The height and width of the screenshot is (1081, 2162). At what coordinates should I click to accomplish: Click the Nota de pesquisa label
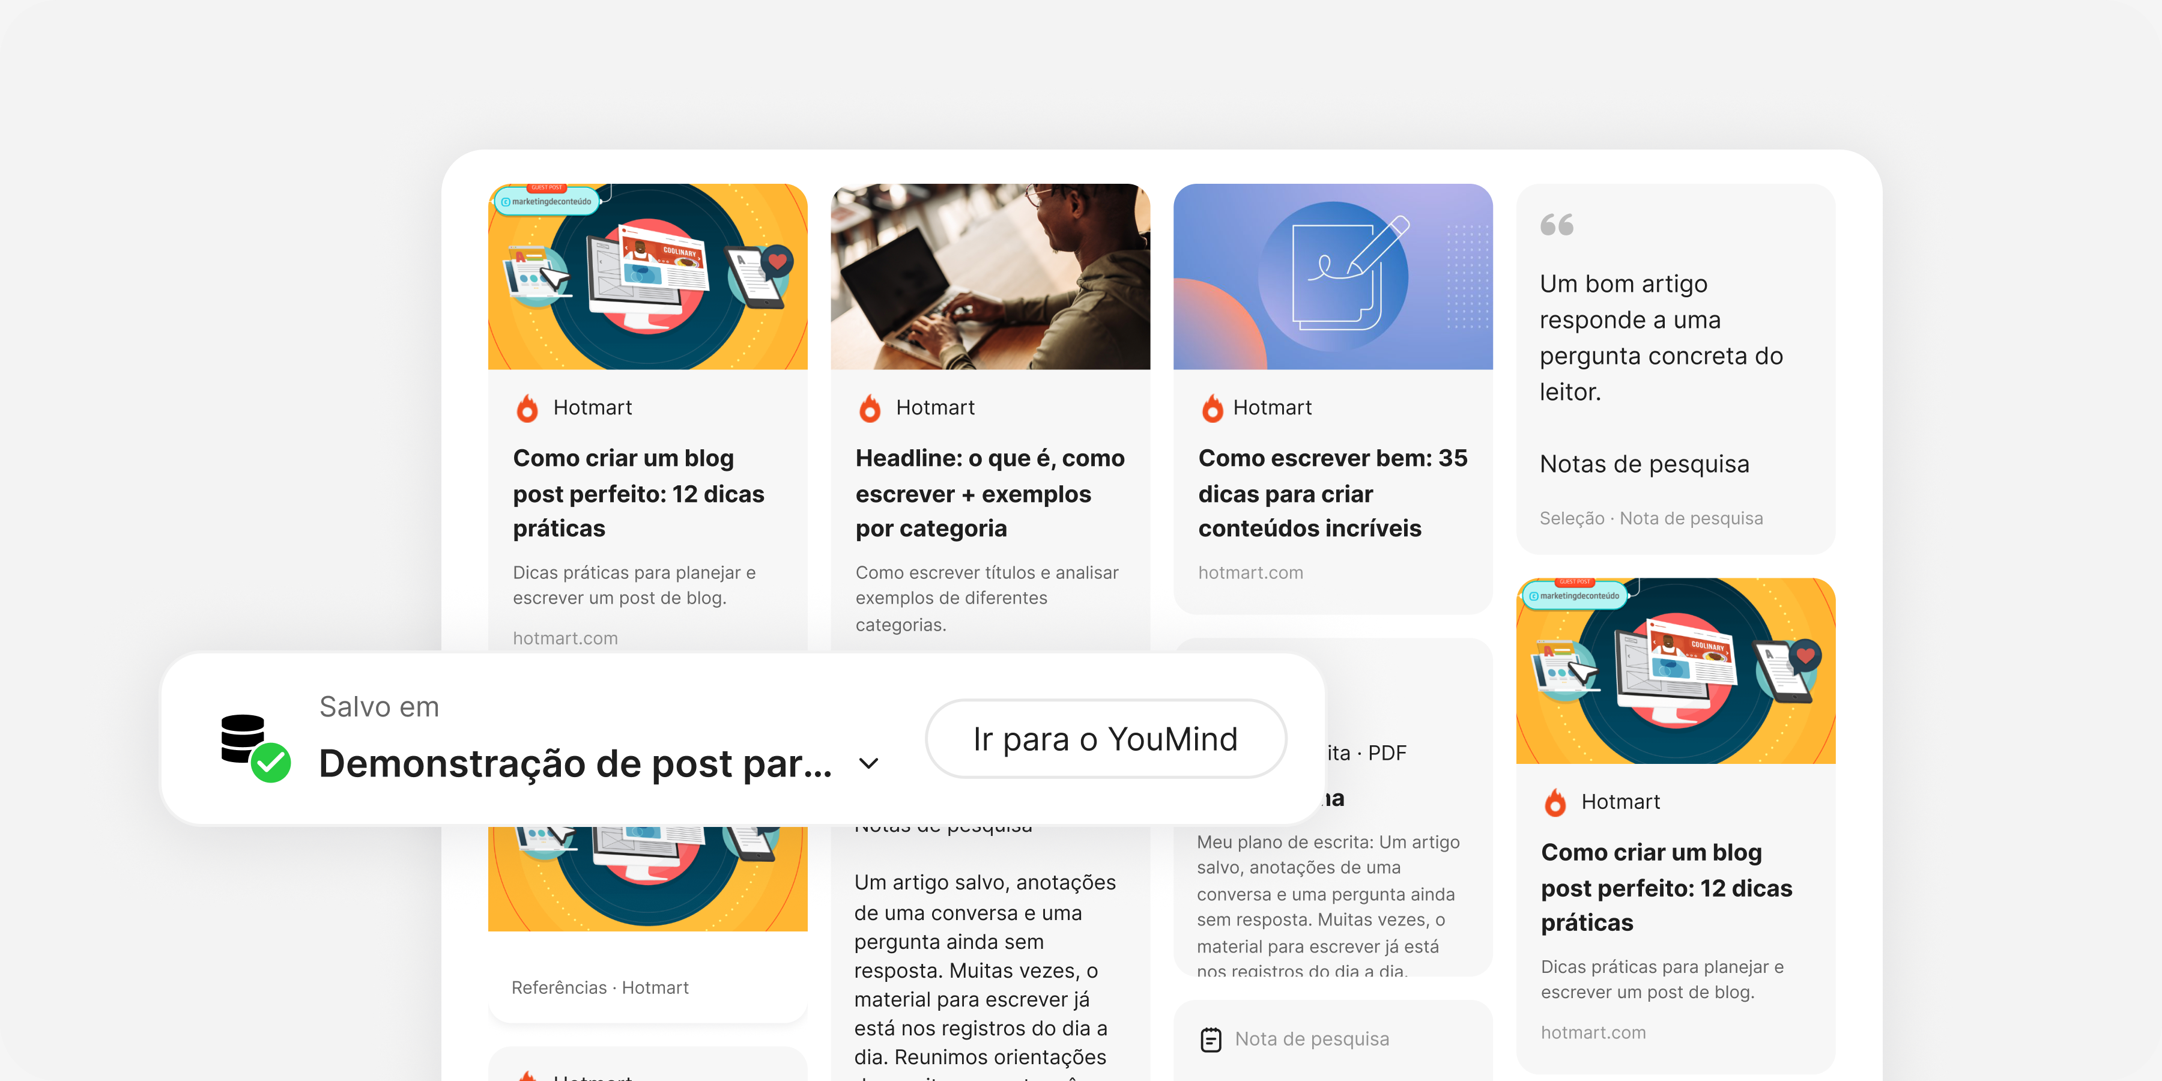point(1312,1039)
